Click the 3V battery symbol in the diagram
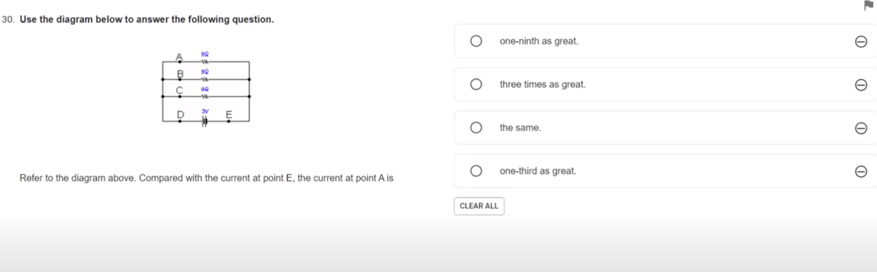The width and height of the screenshot is (877, 272). click(x=205, y=121)
